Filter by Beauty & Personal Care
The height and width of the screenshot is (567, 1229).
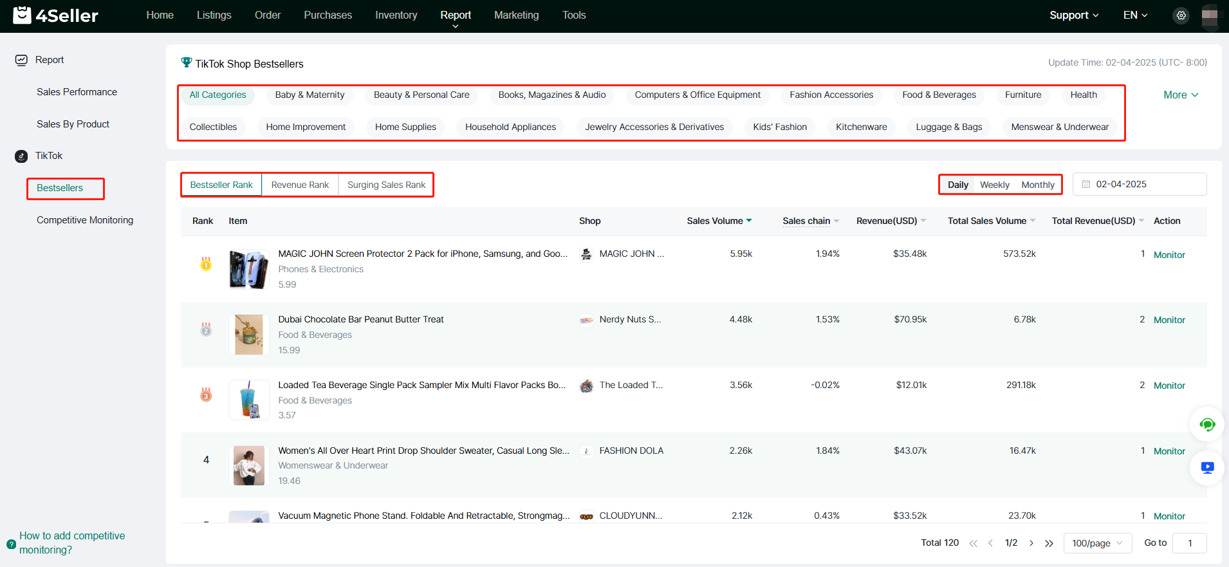point(421,95)
